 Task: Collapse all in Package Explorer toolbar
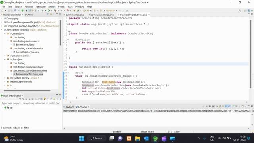pos(48,14)
